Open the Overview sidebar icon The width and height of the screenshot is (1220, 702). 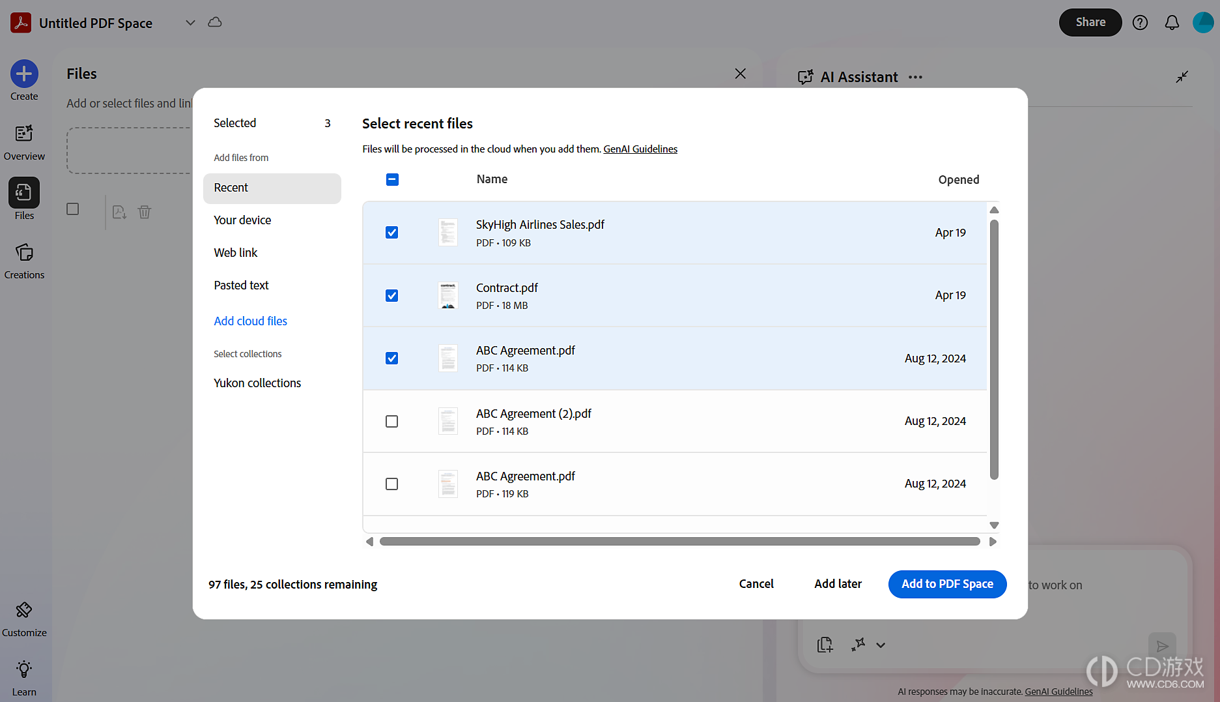pyautogui.click(x=24, y=134)
